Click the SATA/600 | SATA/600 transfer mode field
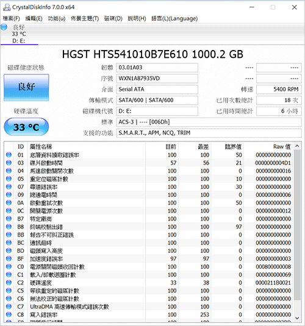This screenshot has height=326, width=305. (x=157, y=100)
